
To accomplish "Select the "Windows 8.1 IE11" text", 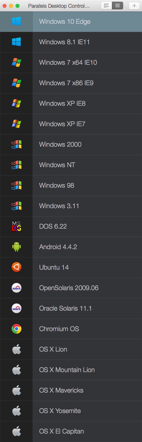I will (x=64, y=42).
